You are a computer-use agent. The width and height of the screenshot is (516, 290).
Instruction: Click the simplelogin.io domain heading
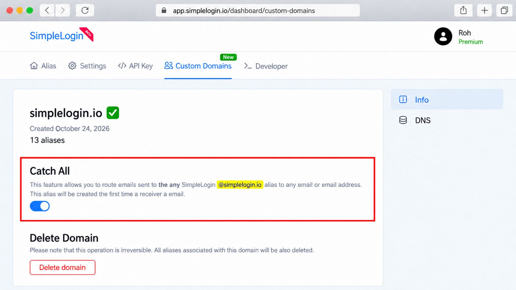(x=66, y=113)
